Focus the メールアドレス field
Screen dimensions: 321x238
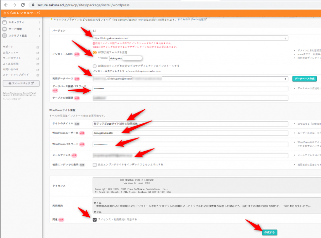click(x=190, y=155)
